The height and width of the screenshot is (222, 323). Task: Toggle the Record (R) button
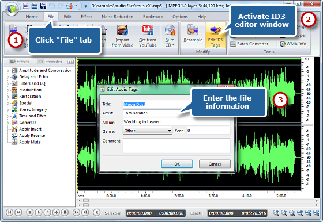(97, 213)
